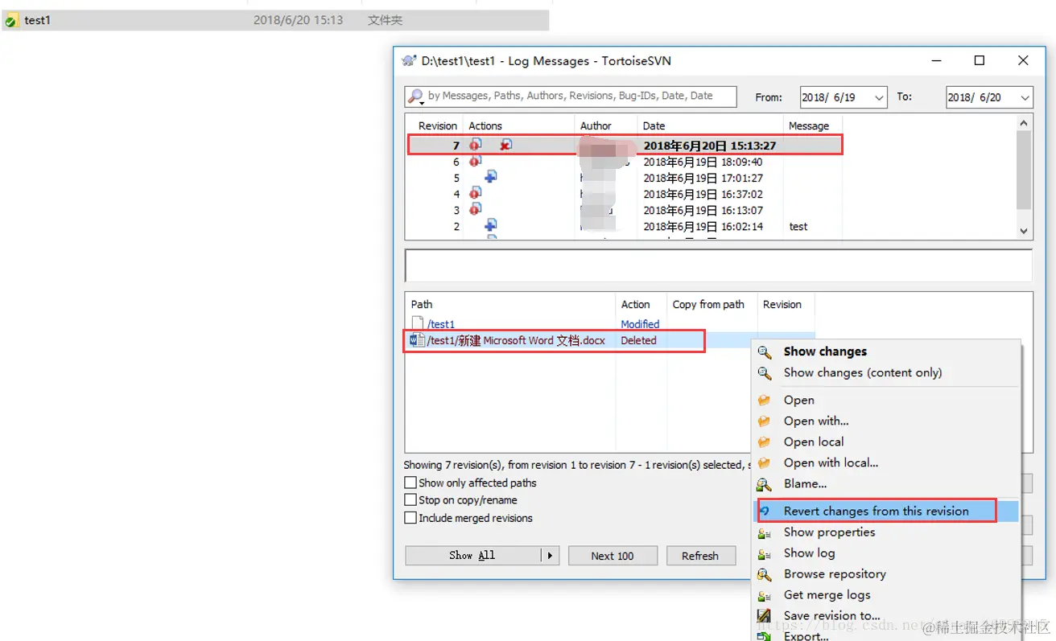
Task: Click the icon beside Open menu entry
Action: click(x=765, y=401)
